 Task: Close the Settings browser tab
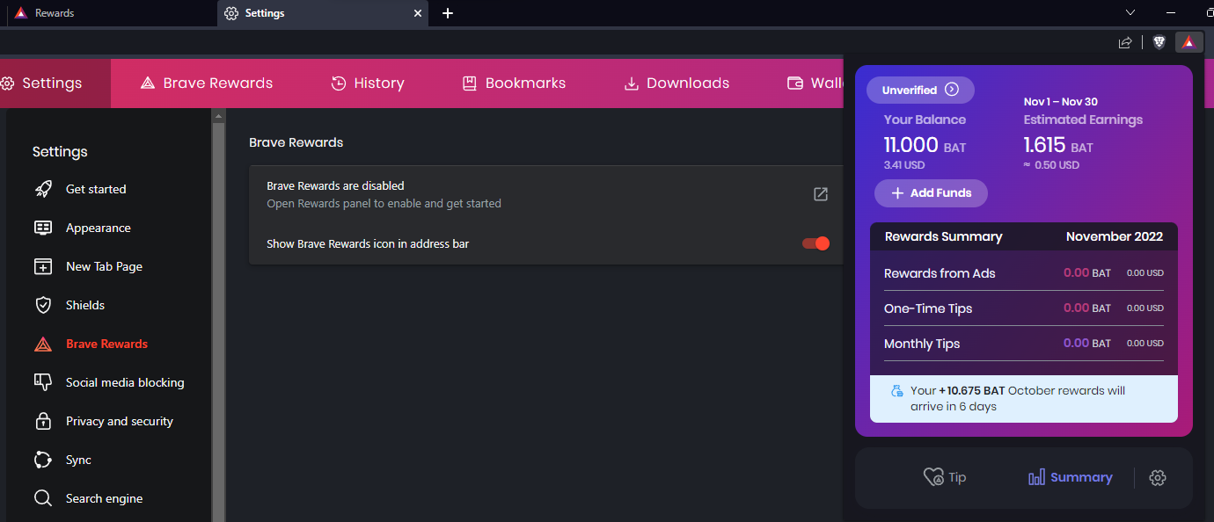[x=417, y=13]
